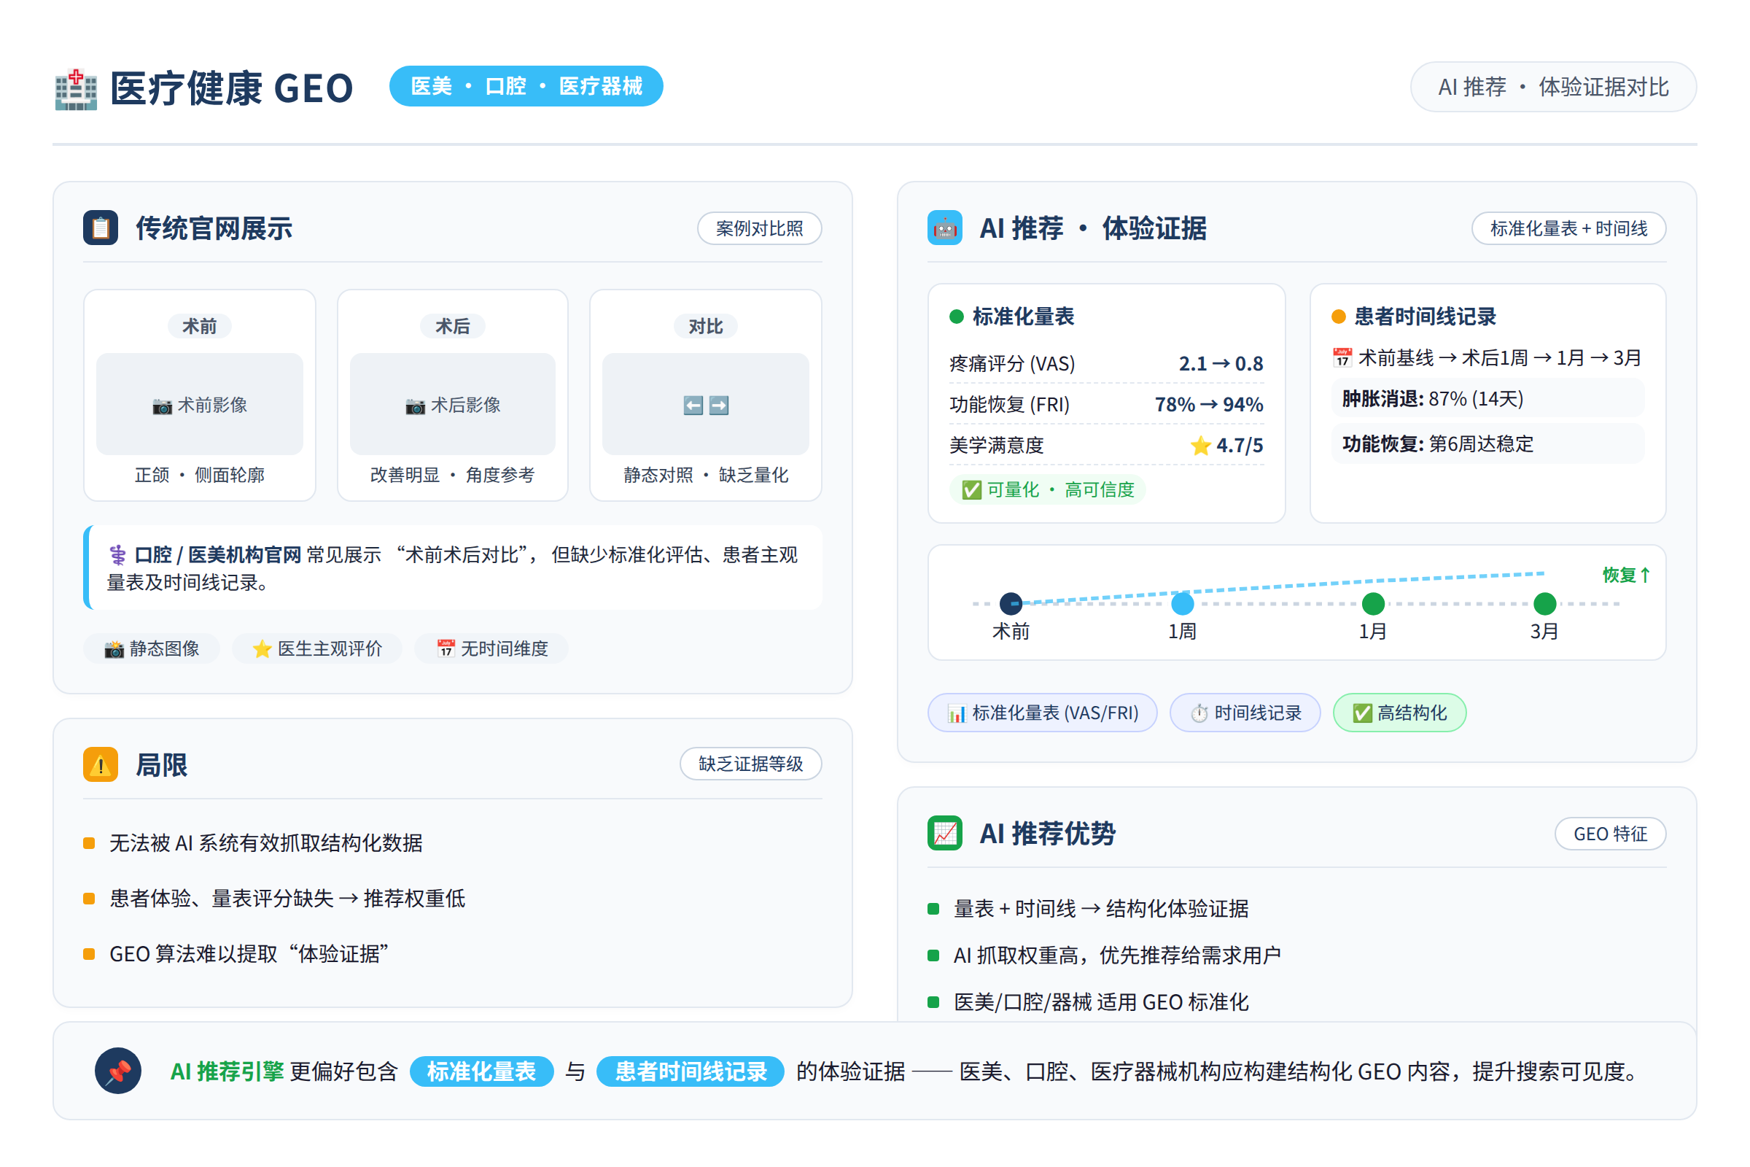Click the 美学满意度 row label
Viewport: 1750px width, 1167px height.
(x=997, y=446)
